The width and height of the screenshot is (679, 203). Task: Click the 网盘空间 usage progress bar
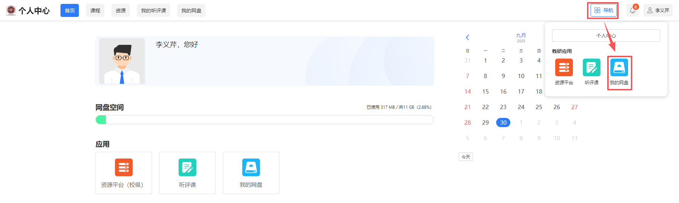[x=265, y=120]
